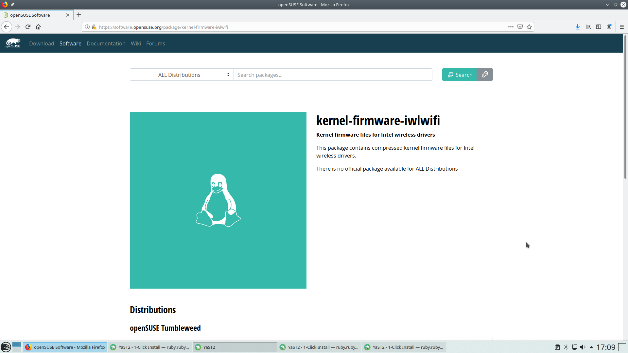Save page to Pocket icon
Screen dimensions: 628x353
(x=520, y=27)
